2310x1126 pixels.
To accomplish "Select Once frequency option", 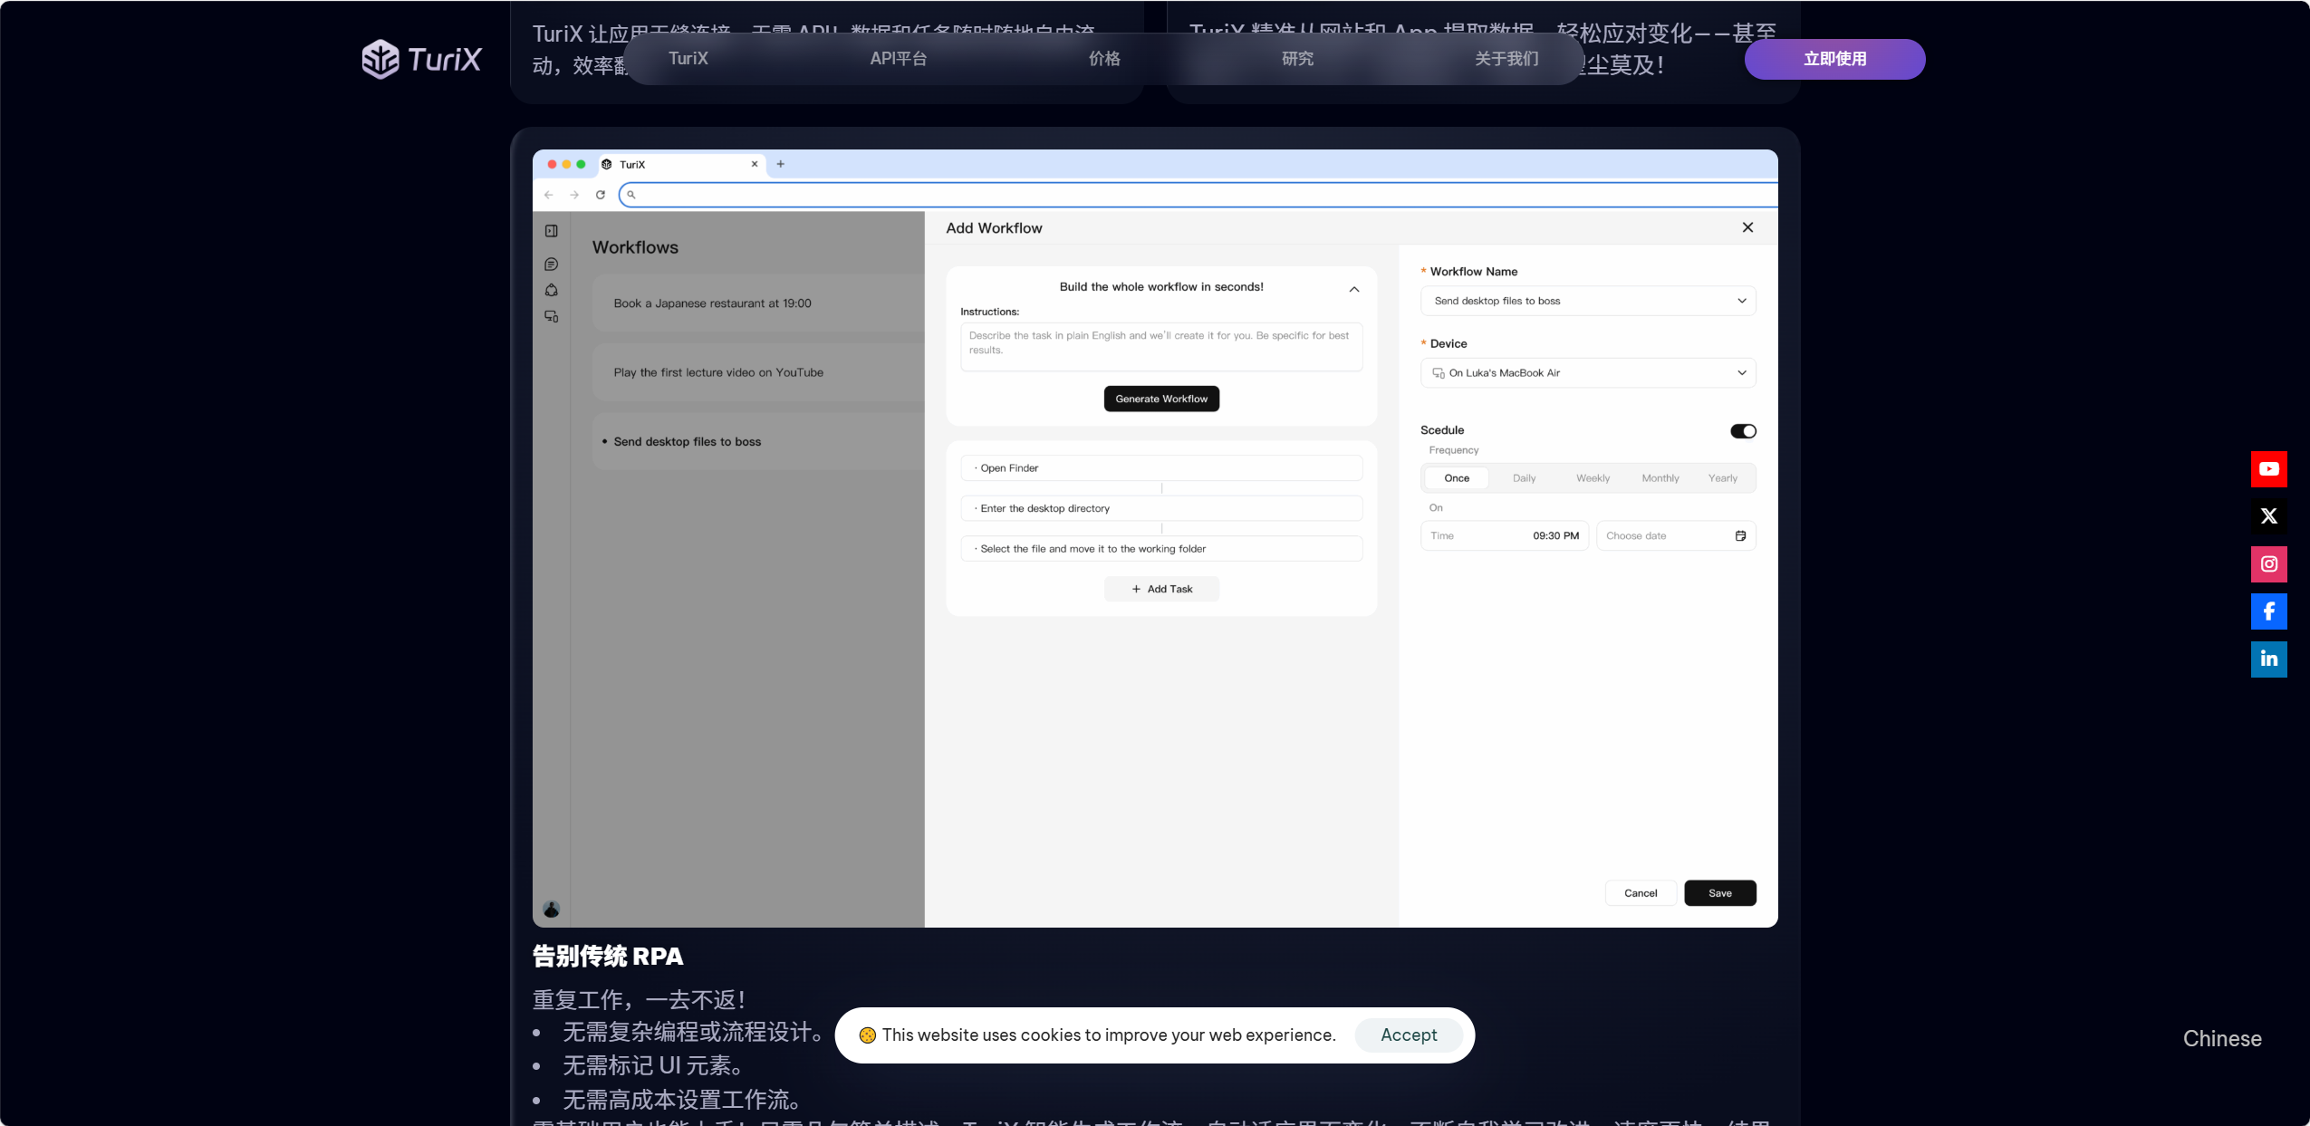I will click(1457, 478).
